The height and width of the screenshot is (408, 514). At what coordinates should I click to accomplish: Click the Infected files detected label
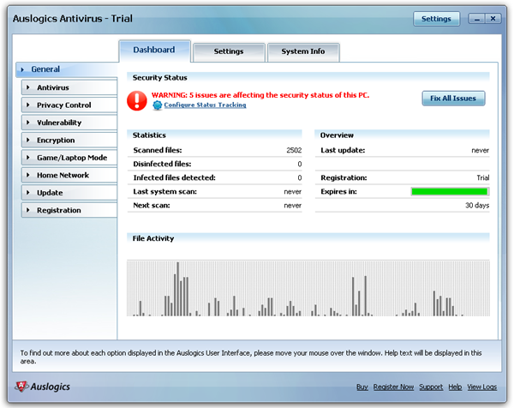pos(175,177)
